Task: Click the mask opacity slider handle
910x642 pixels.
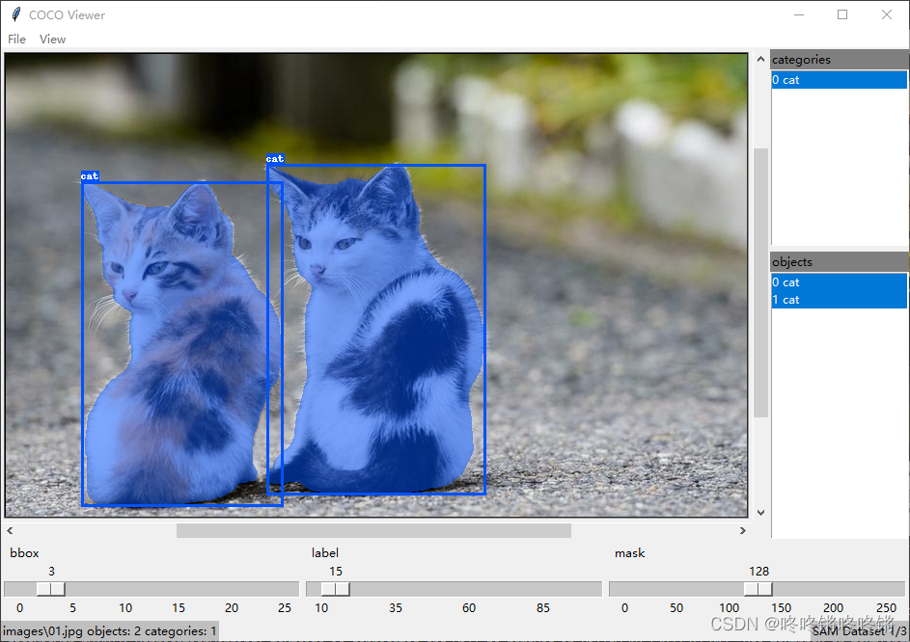Action: click(758, 589)
